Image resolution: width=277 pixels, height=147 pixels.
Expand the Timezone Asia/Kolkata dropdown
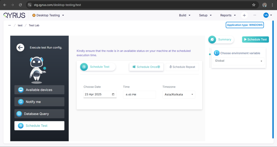[x=179, y=94]
